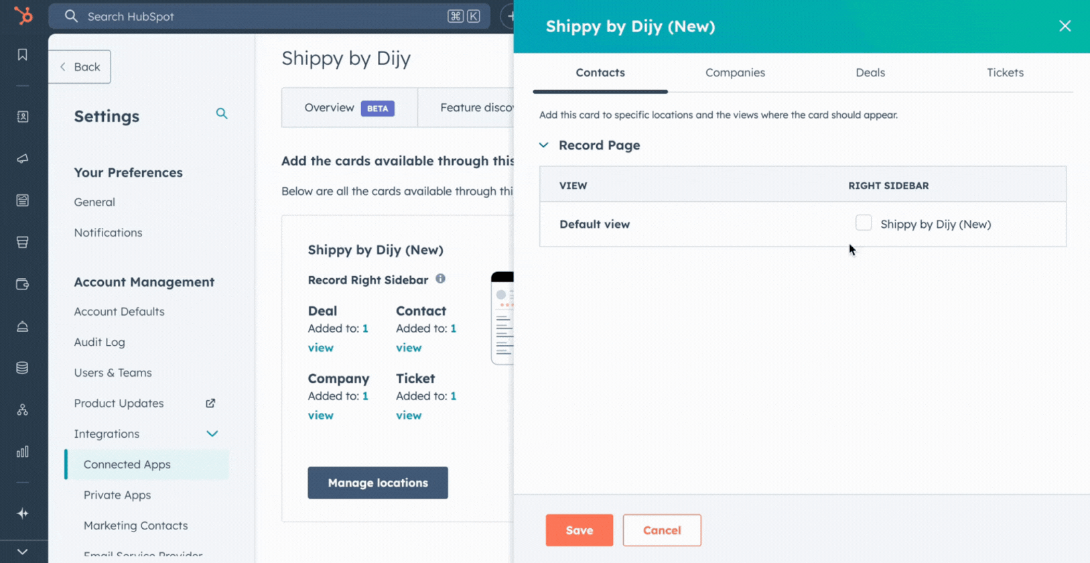
Task: Go to the Back button in settings
Action: [80, 67]
